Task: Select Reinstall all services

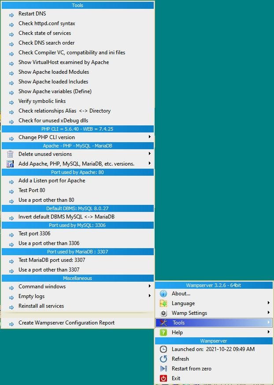Action: pos(78,306)
